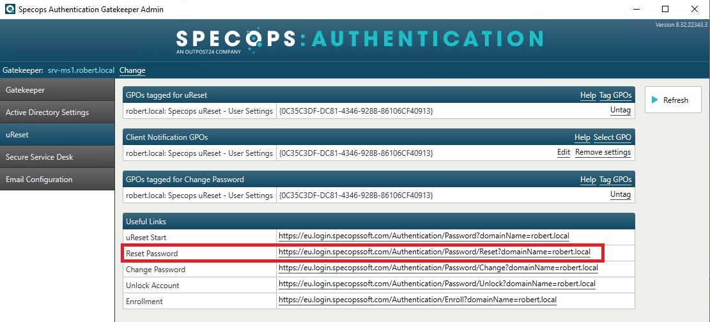Click GPO GUID in GPOs tagged for uReset
The width and height of the screenshot is (710, 322).
(356, 111)
